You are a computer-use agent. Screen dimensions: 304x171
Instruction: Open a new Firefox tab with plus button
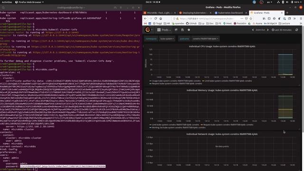287,13
